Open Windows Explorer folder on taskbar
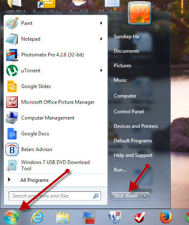189x225 pixels. click(x=63, y=218)
